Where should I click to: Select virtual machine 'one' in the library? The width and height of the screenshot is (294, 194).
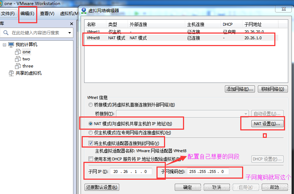pyautogui.click(x=26, y=52)
